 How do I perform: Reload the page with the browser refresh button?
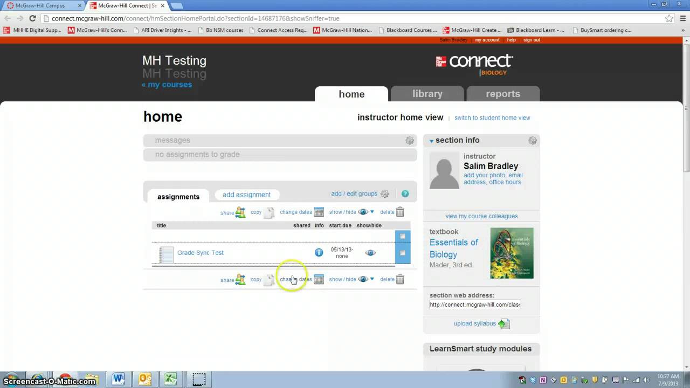(32, 18)
